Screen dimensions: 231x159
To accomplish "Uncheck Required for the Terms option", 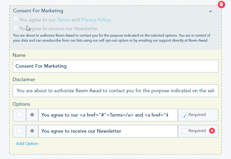I will coord(185,115).
